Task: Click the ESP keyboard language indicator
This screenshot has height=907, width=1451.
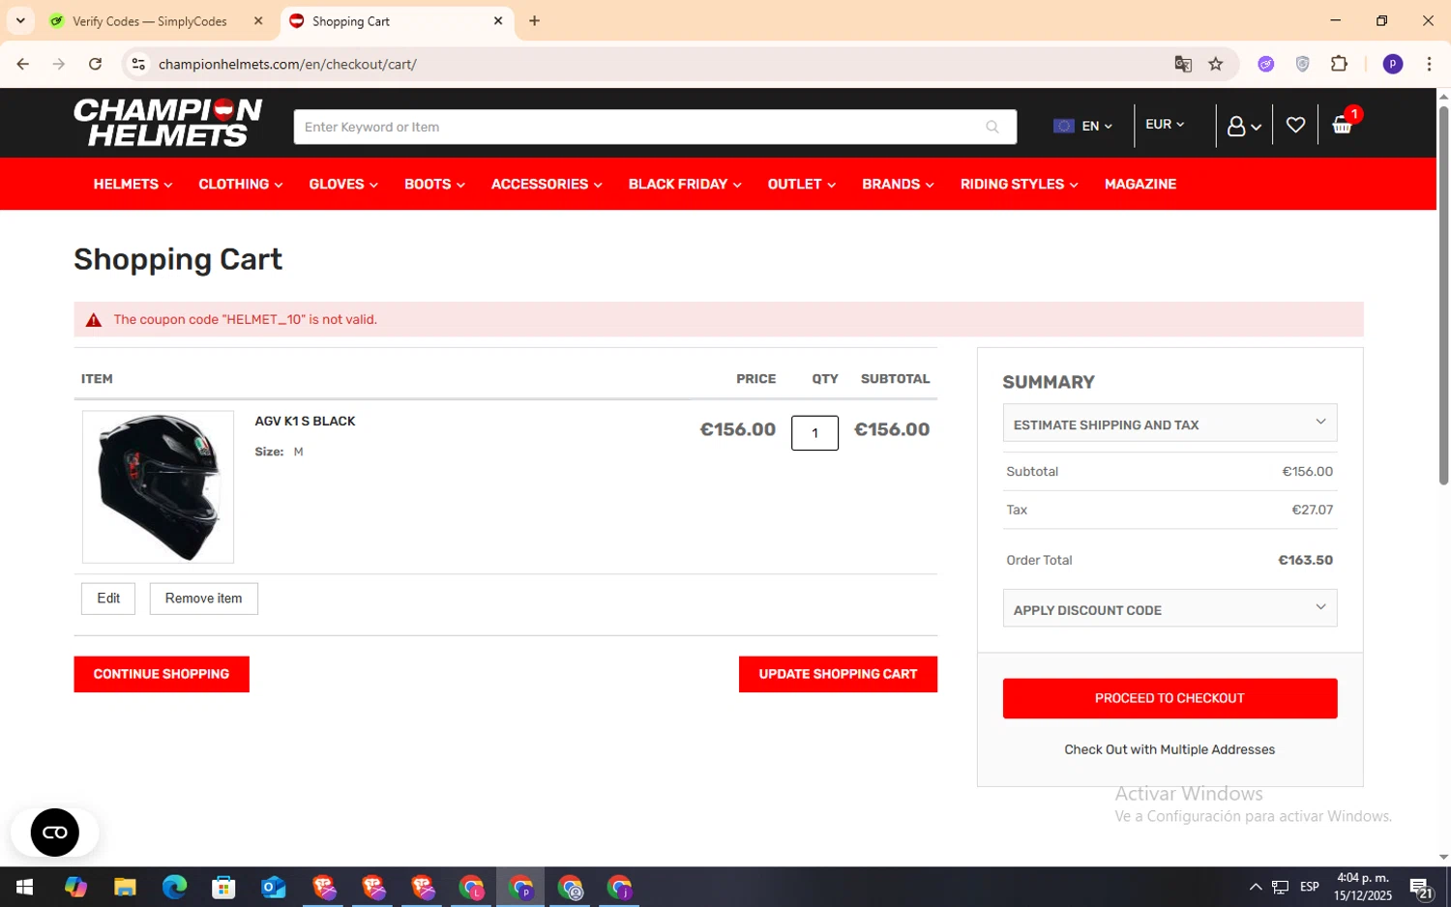Action: click(1310, 887)
